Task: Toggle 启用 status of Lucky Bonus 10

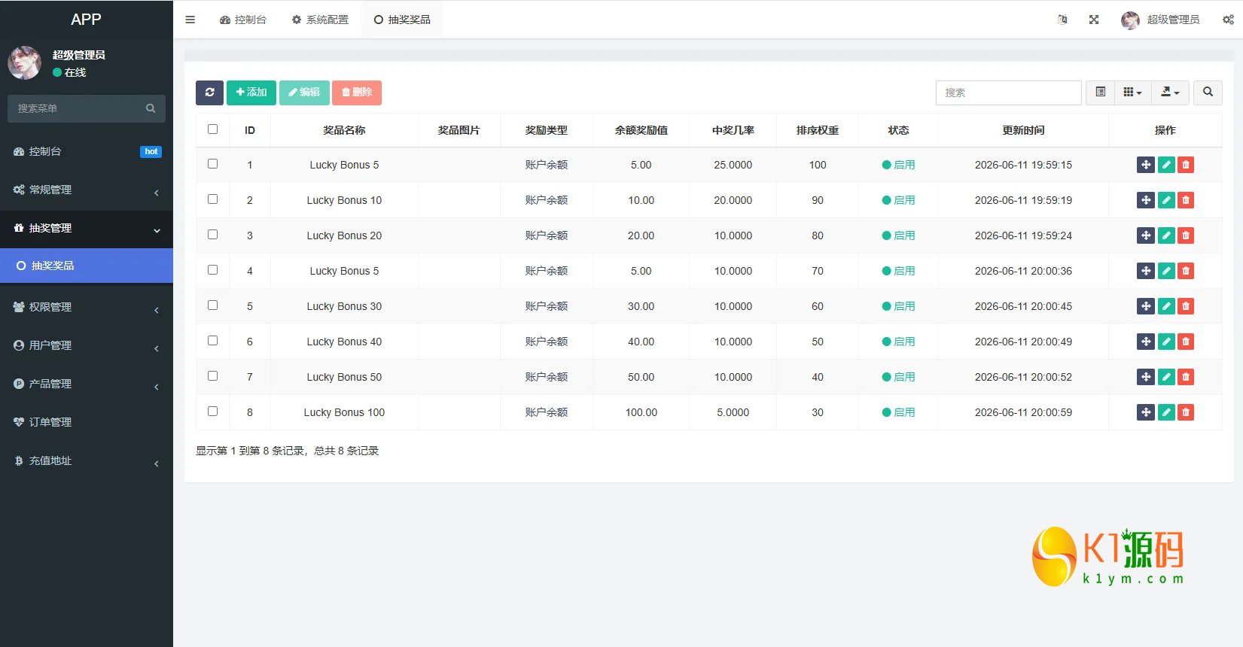Action: 898,200
